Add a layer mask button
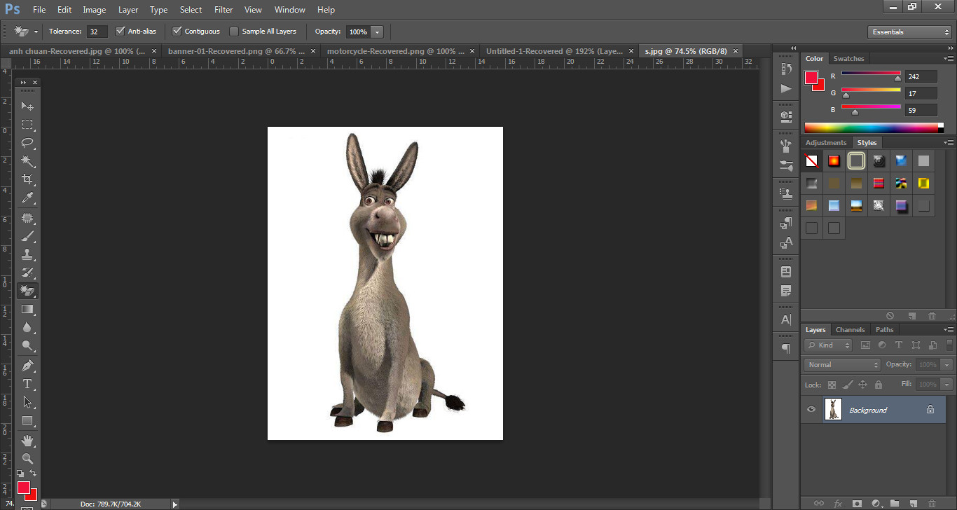The width and height of the screenshot is (957, 510). [857, 503]
